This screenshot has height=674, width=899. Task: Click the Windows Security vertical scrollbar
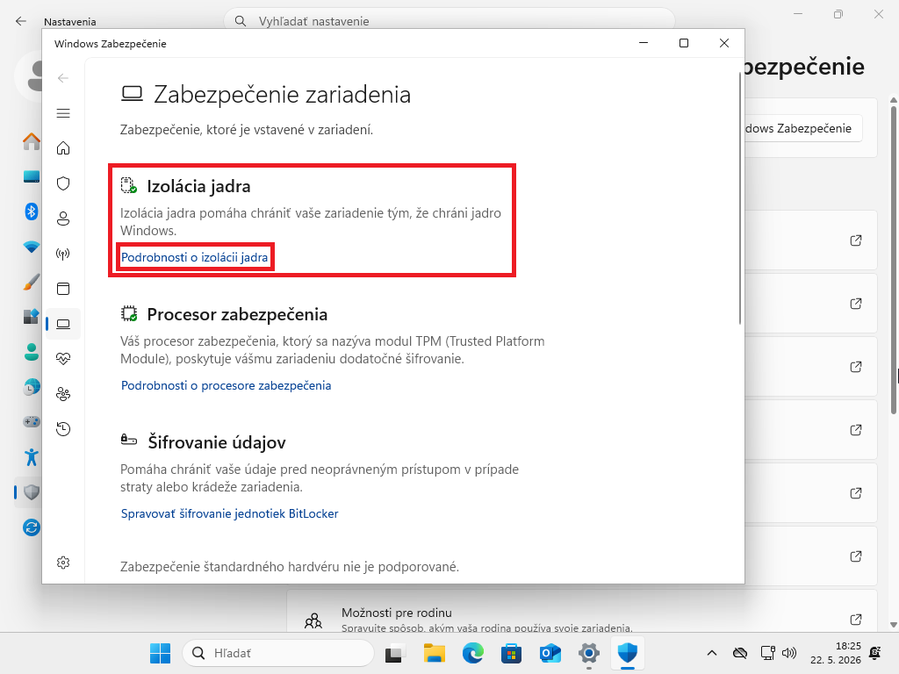pyautogui.click(x=739, y=197)
